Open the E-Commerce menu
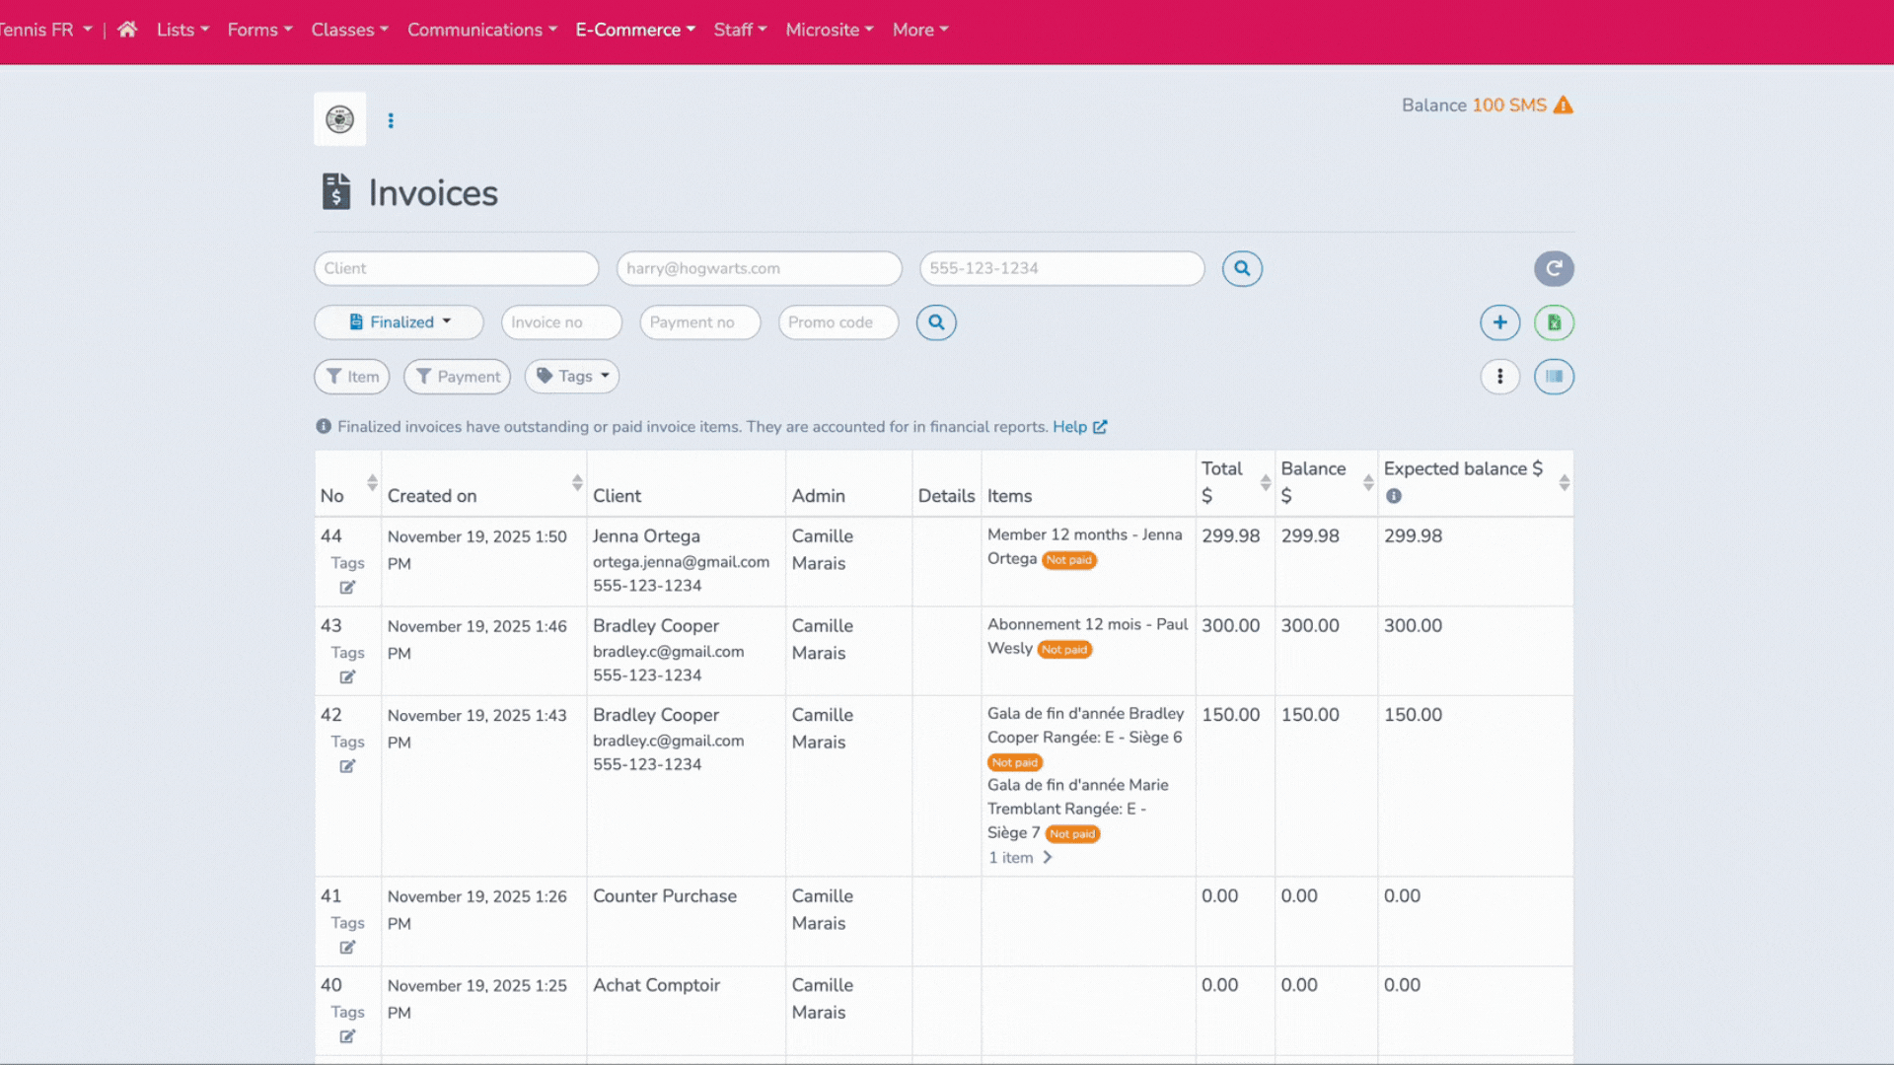This screenshot has height=1065, width=1894. (x=634, y=30)
